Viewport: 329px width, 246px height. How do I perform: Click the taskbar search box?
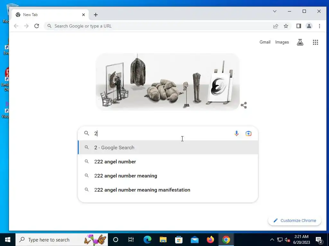(x=62, y=240)
